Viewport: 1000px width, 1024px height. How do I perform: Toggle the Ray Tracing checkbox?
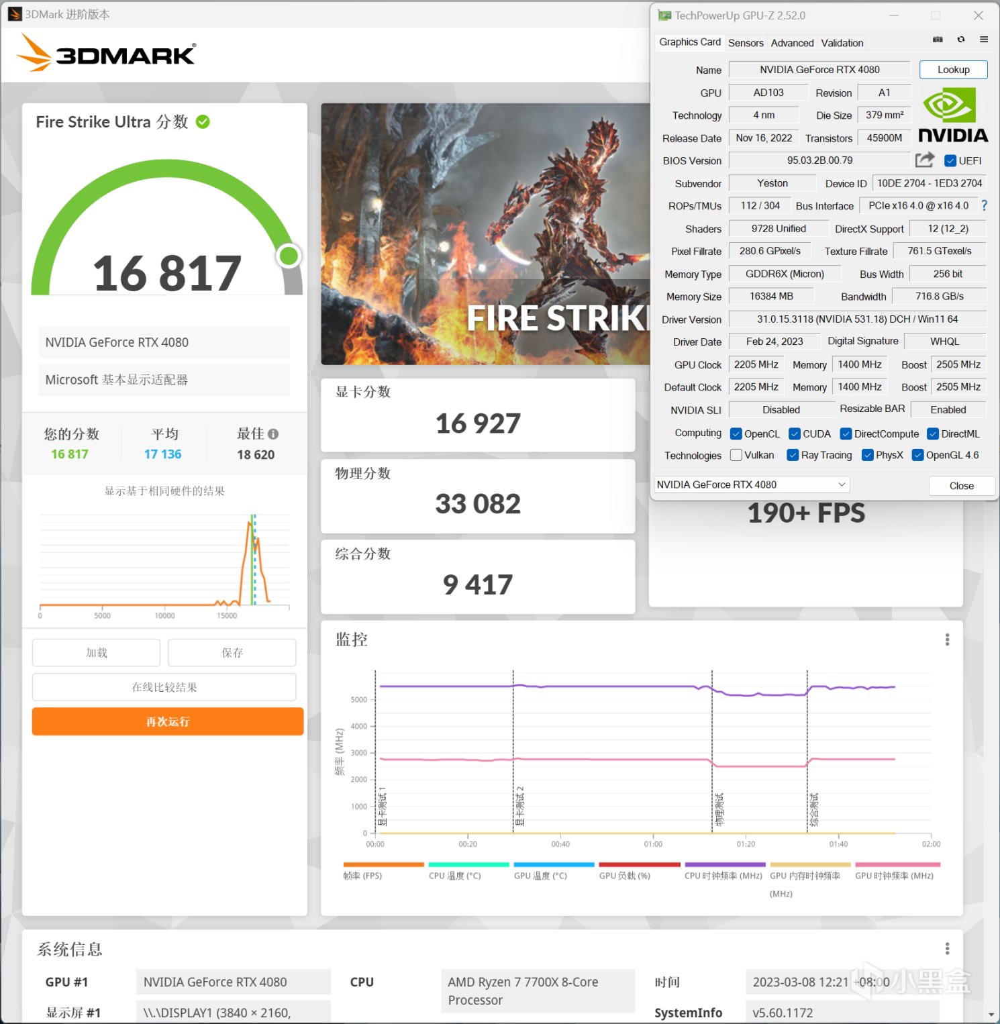[793, 455]
